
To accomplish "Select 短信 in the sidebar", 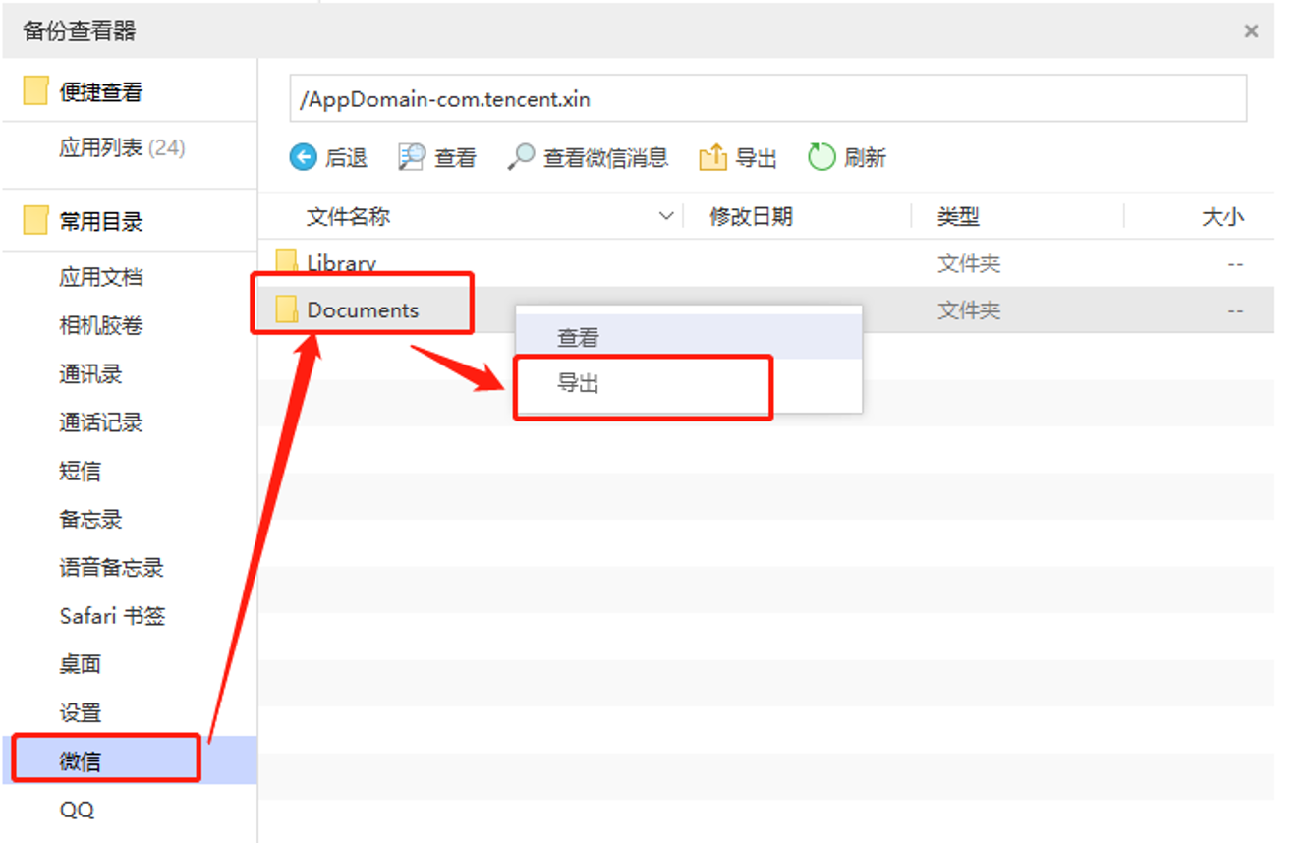I will tap(80, 471).
